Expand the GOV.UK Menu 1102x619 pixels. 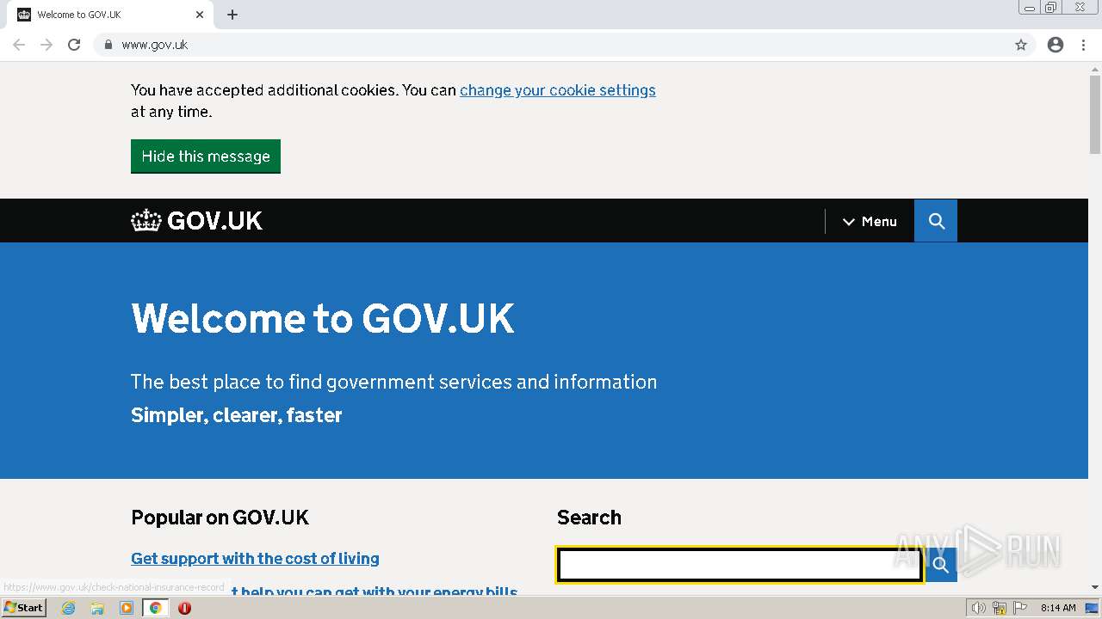click(x=870, y=222)
